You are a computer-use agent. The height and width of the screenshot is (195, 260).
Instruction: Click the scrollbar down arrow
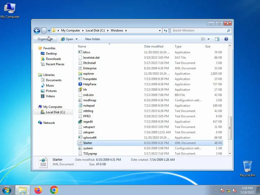pos(230,154)
